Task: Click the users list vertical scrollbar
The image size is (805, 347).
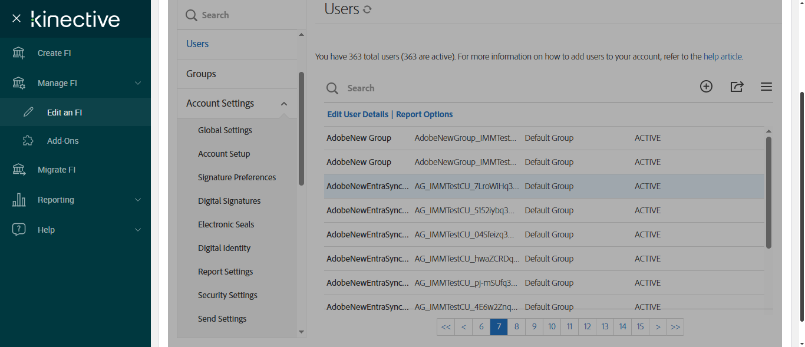Action: tap(768, 192)
